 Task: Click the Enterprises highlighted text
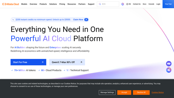point(55,47)
